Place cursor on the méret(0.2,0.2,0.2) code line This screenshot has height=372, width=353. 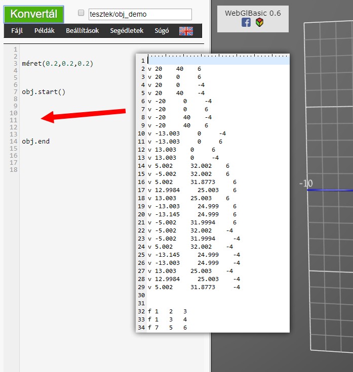click(58, 64)
